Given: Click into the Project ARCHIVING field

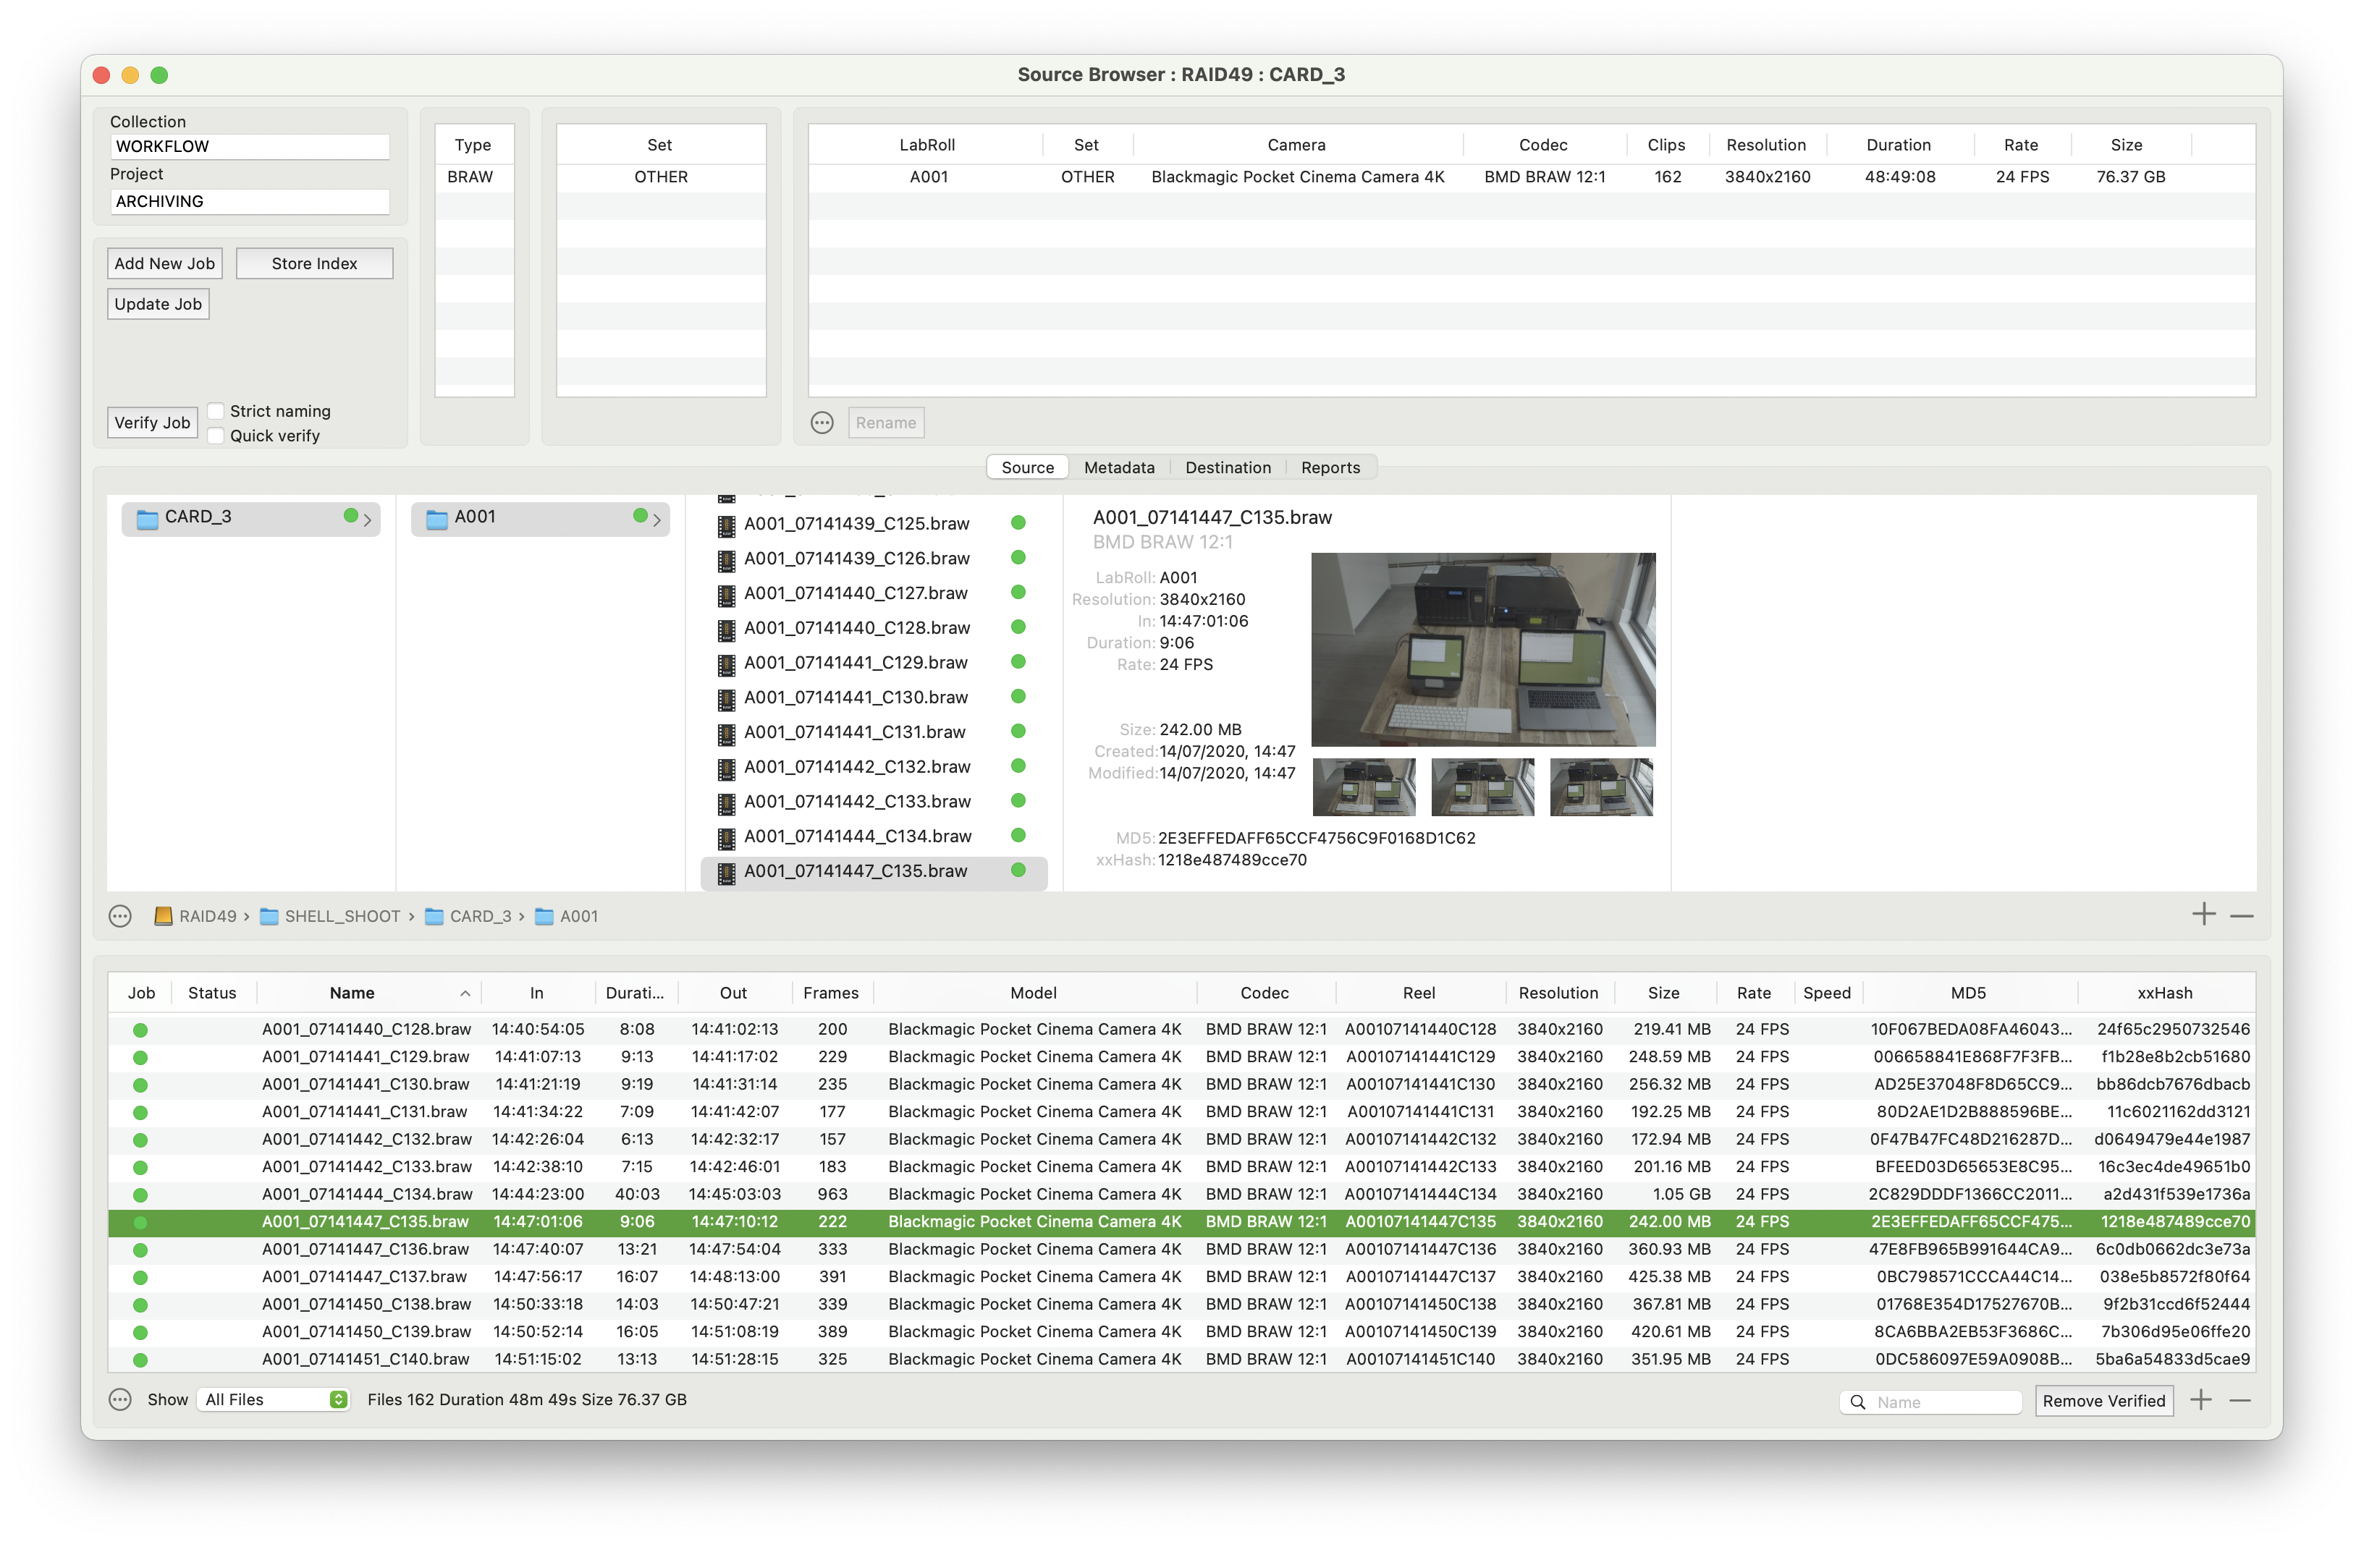Looking at the screenshot, I should (x=249, y=202).
